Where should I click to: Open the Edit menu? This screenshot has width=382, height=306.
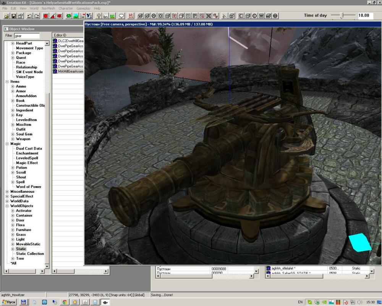click(x=13, y=8)
